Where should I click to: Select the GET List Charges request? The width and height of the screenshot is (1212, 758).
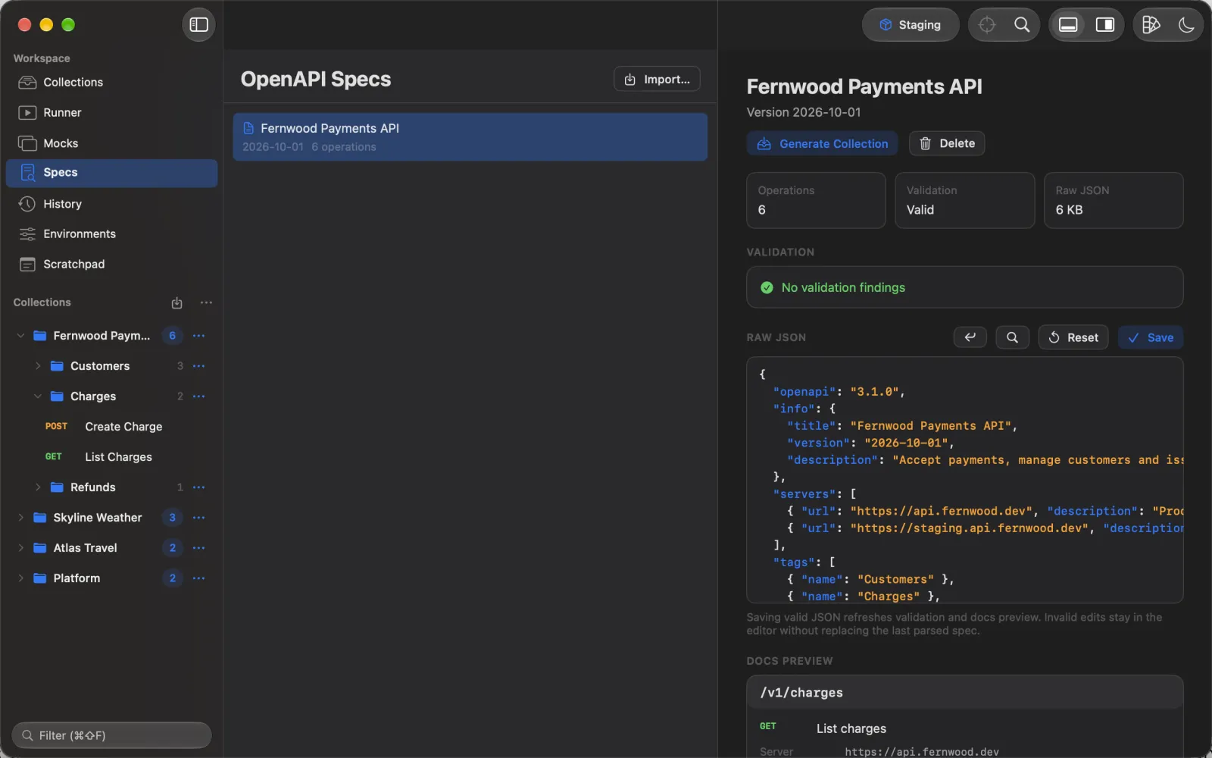pyautogui.click(x=111, y=457)
